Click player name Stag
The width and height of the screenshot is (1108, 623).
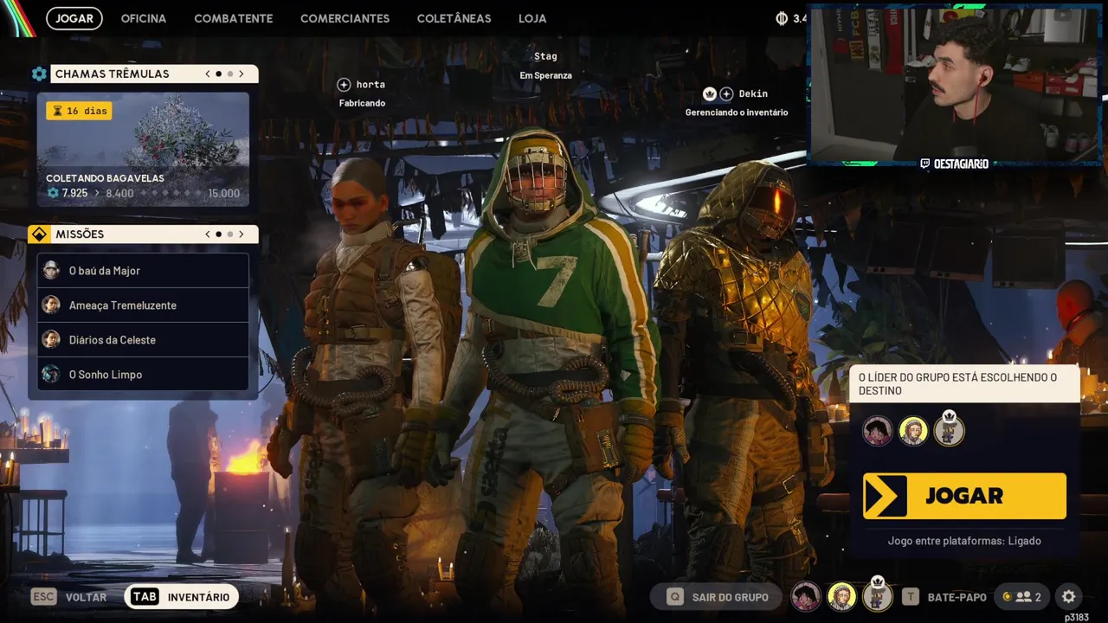coord(545,55)
